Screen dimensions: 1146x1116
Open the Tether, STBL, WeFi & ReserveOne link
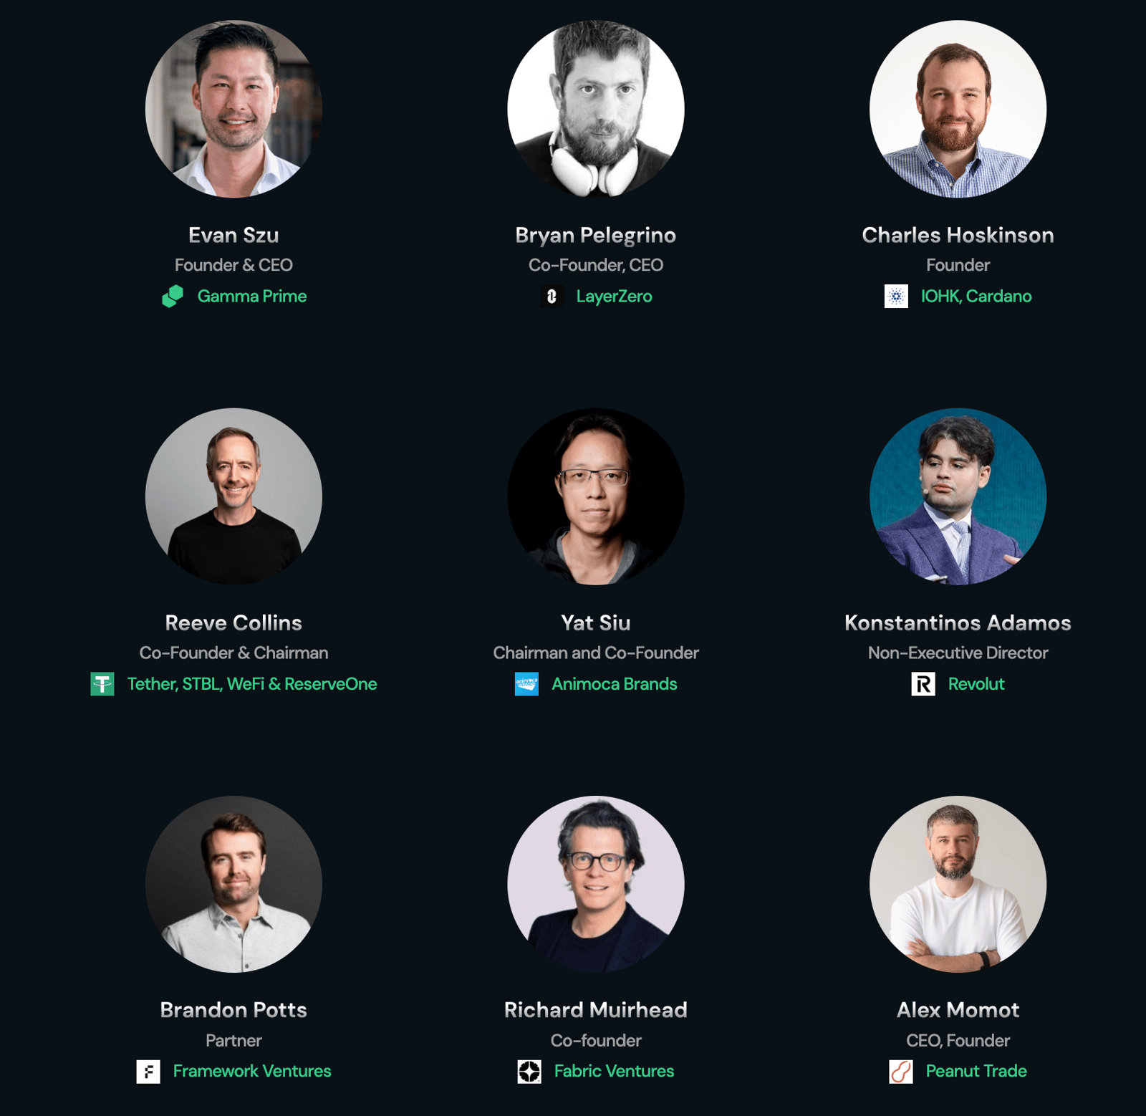[252, 684]
